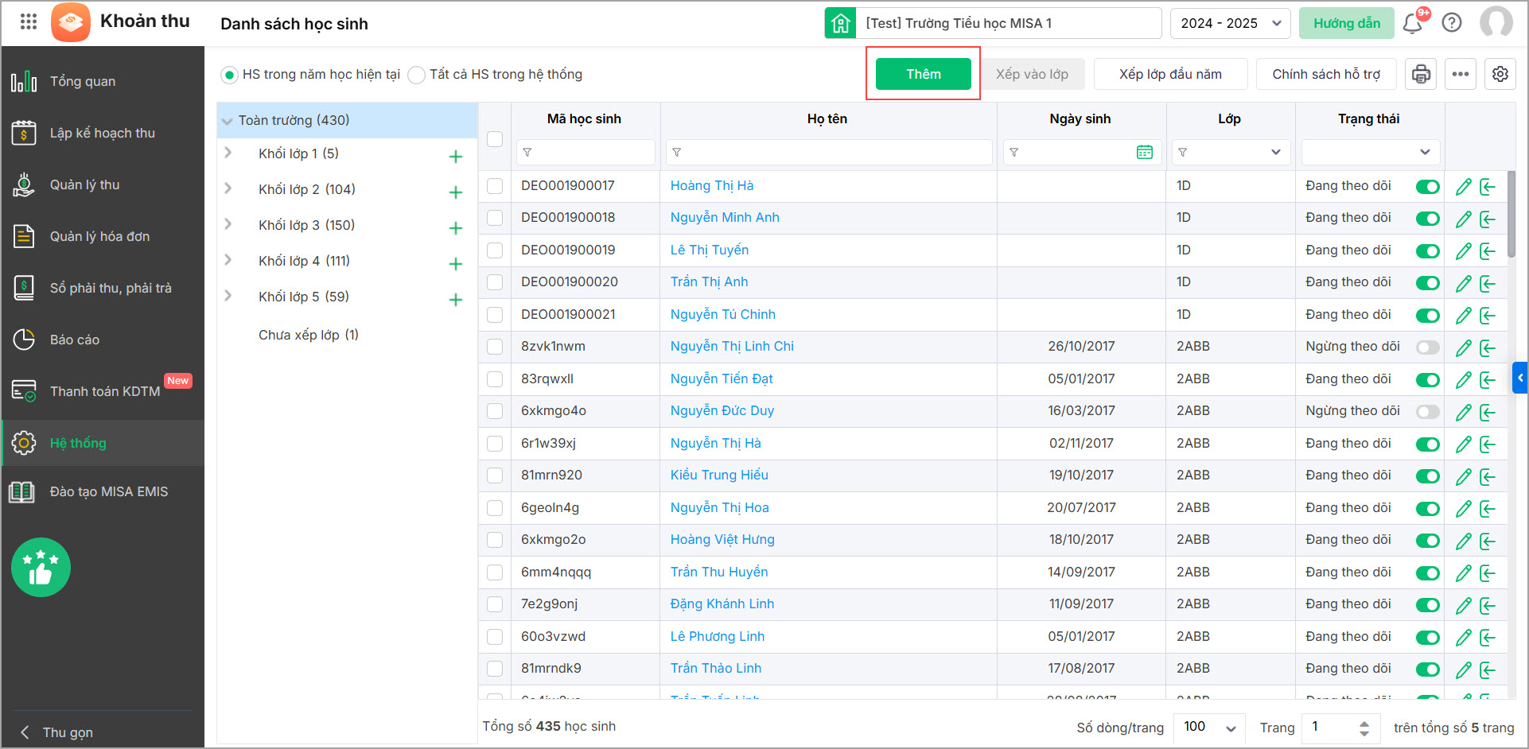This screenshot has height=749, width=1529.
Task: Open the apps grid launcher icon
Action: [x=29, y=21]
